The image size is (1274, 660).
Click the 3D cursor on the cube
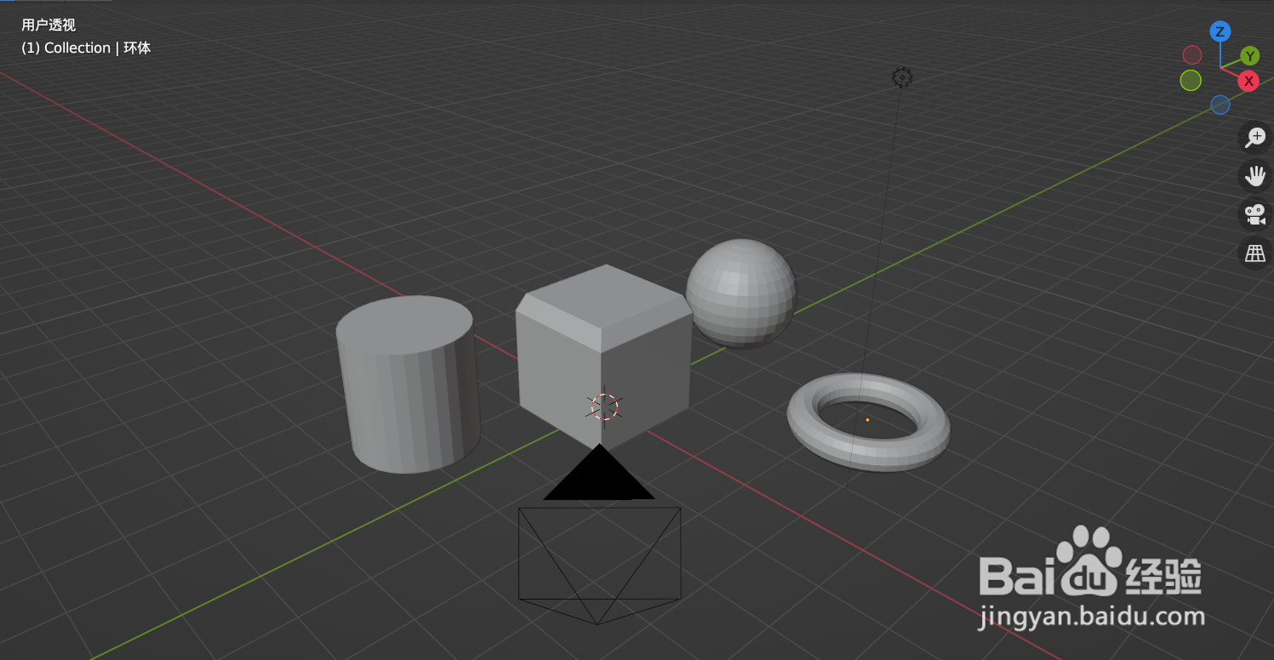pyautogui.click(x=604, y=407)
